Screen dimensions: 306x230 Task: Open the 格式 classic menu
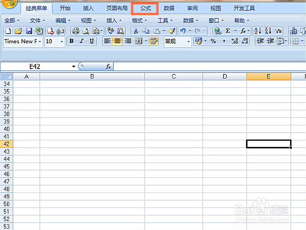coord(139,21)
